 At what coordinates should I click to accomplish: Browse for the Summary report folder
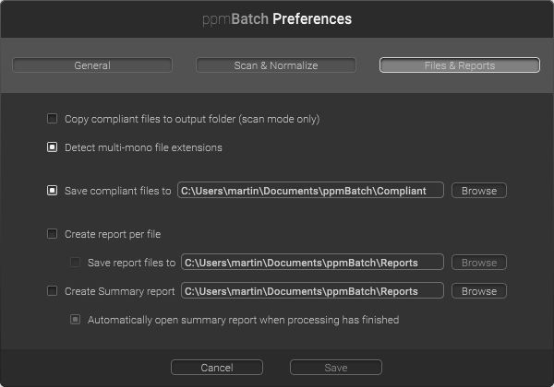479,291
